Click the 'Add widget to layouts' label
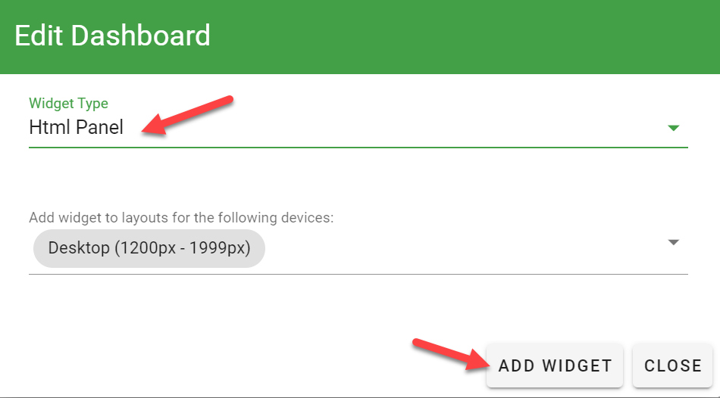This screenshot has width=720, height=398. [x=181, y=218]
